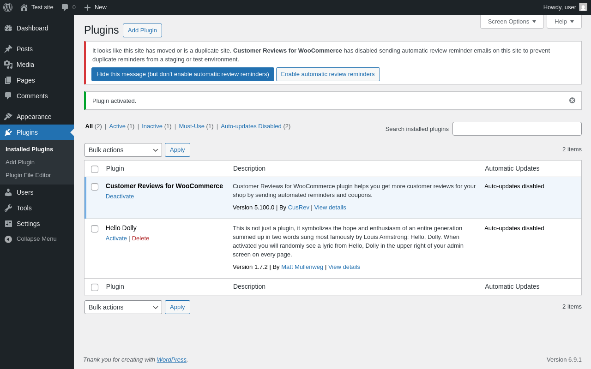This screenshot has width=591, height=369.
Task: Open Media library via its icon
Action: pyautogui.click(x=8, y=65)
